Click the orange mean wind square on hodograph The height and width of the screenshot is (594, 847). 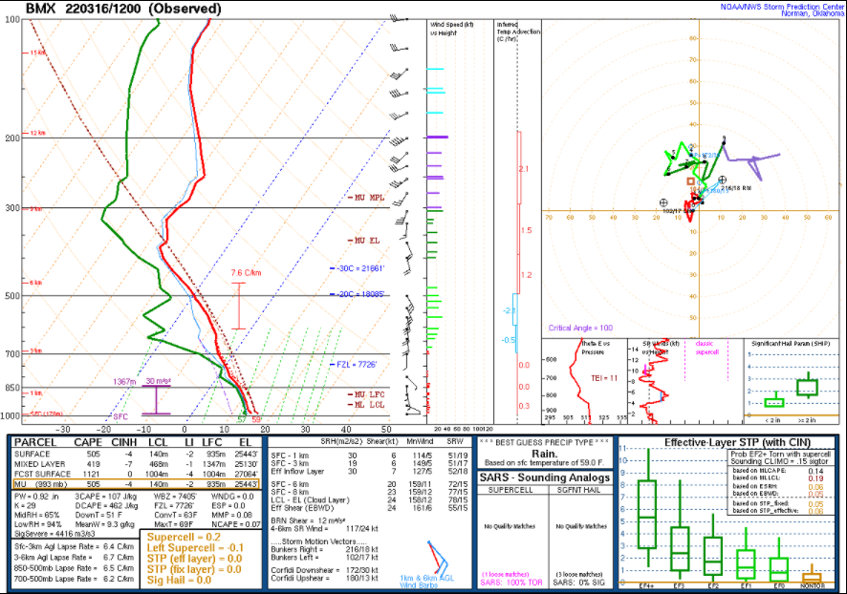point(690,181)
